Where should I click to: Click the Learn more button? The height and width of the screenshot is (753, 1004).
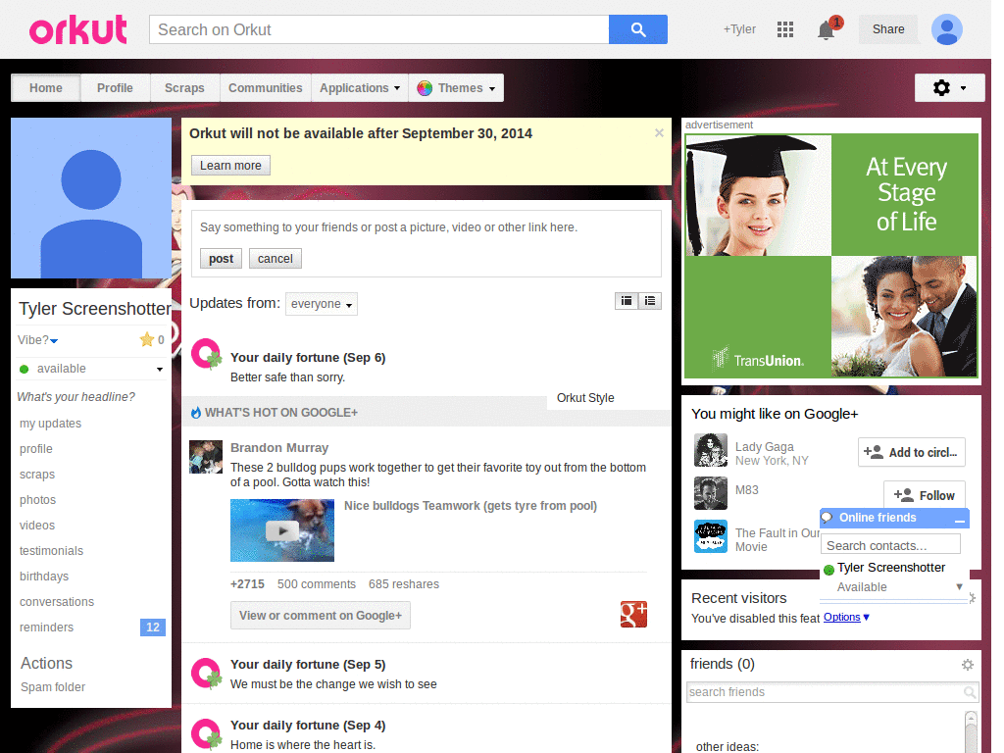point(230,165)
